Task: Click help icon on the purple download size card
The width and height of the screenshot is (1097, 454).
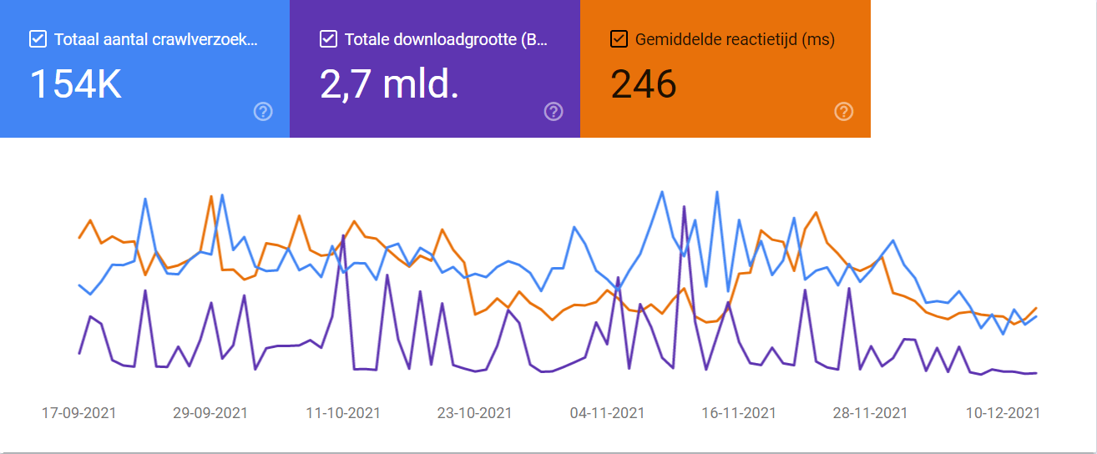Action: pos(554,112)
